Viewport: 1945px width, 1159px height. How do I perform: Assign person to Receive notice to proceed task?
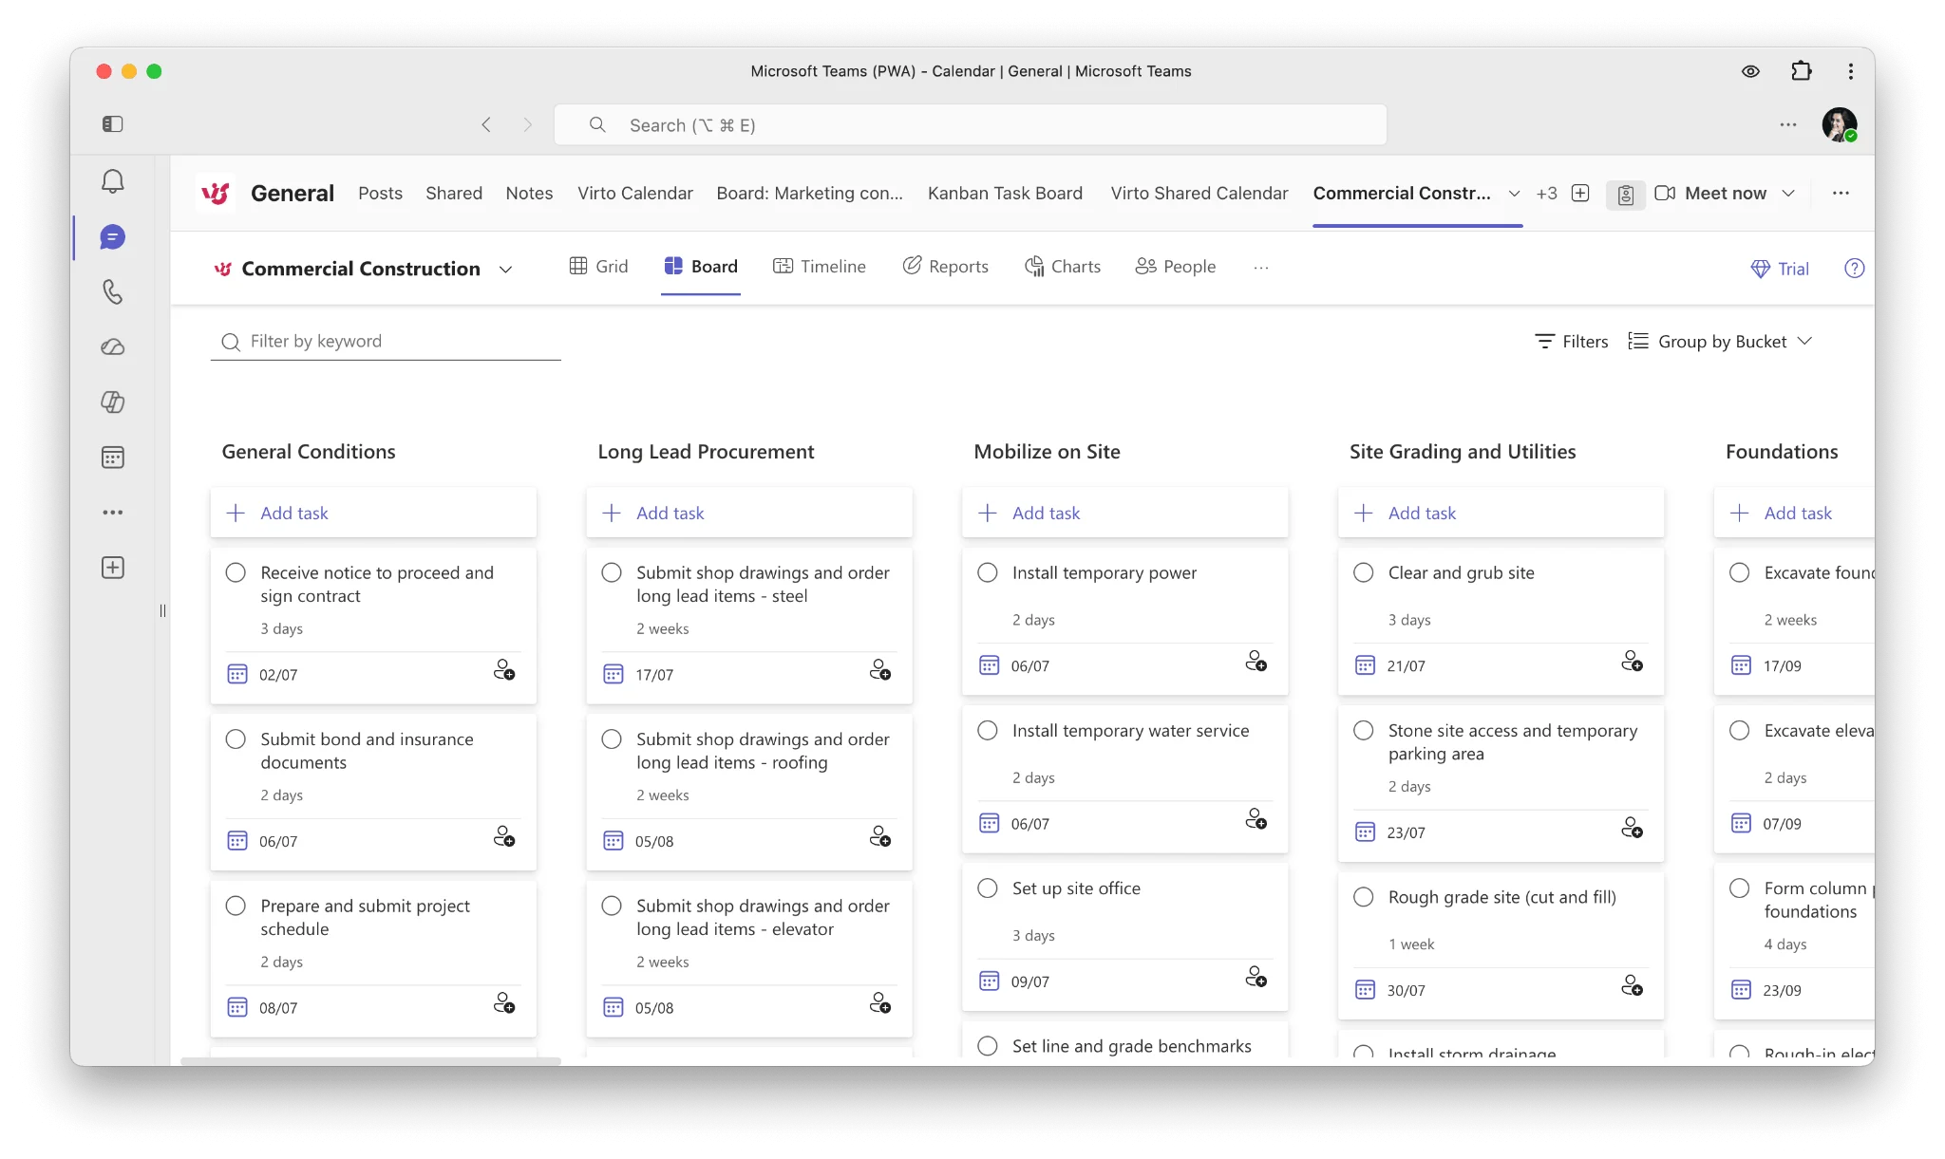tap(504, 670)
